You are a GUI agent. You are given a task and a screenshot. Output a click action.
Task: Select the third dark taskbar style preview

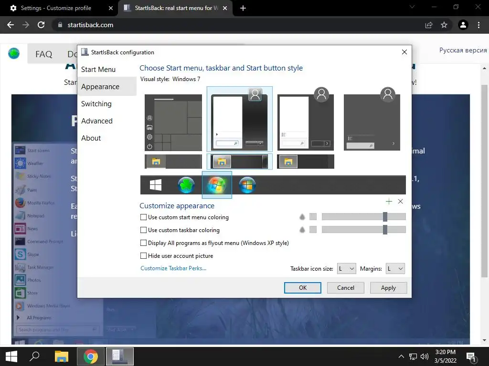click(306, 162)
